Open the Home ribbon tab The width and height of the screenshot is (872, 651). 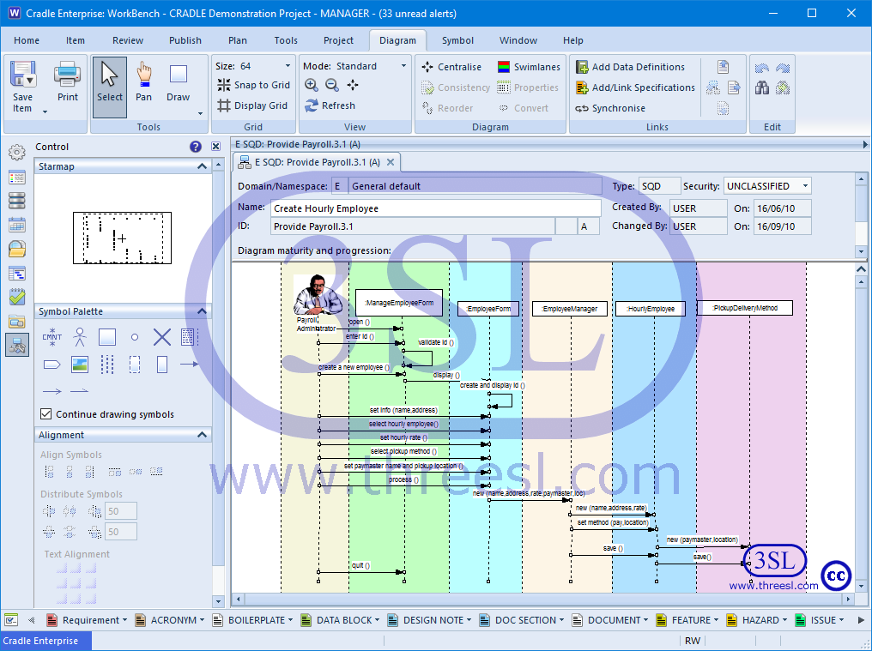pos(27,40)
